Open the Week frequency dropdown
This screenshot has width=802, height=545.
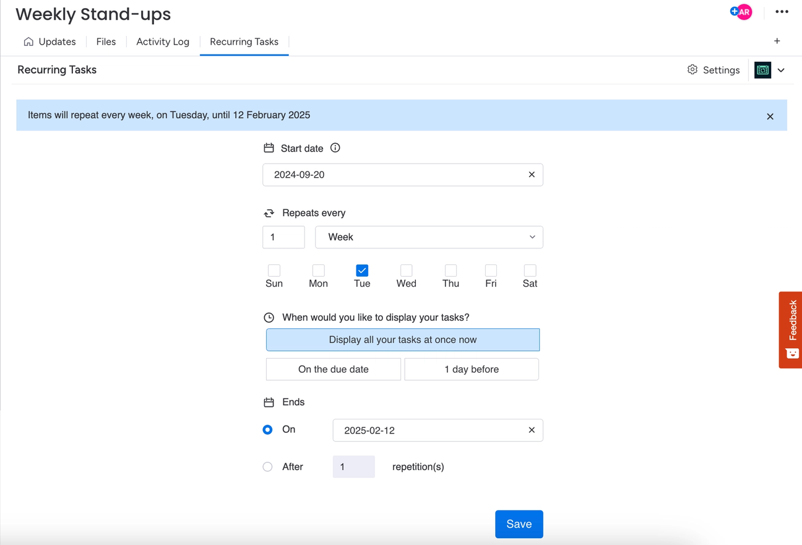point(428,237)
